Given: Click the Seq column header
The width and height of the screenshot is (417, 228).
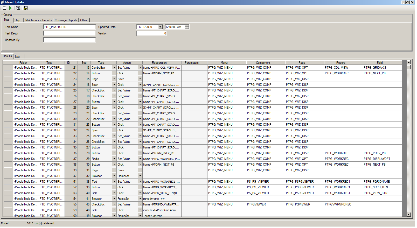Looking at the screenshot, I should (84, 63).
